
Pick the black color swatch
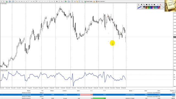pos(144,7)
